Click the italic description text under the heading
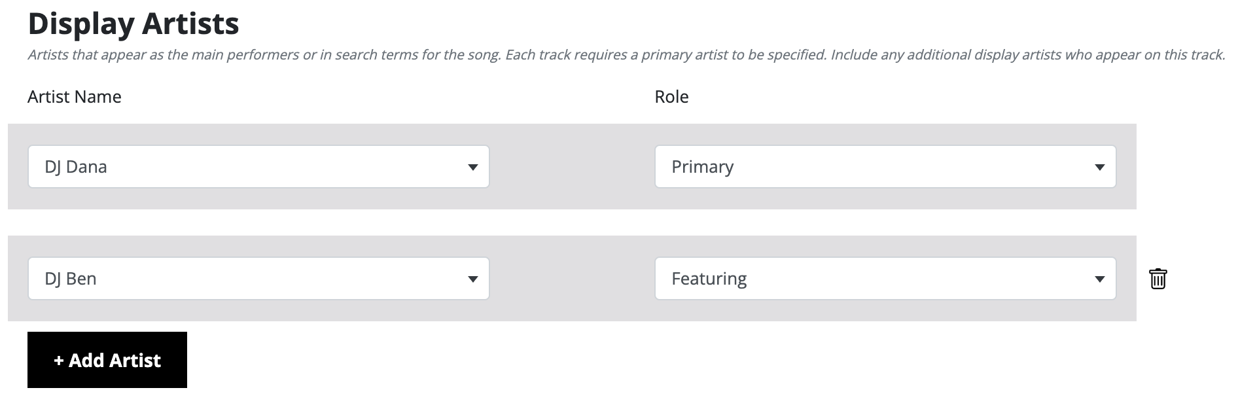The height and width of the screenshot is (407, 1238). pos(626,55)
